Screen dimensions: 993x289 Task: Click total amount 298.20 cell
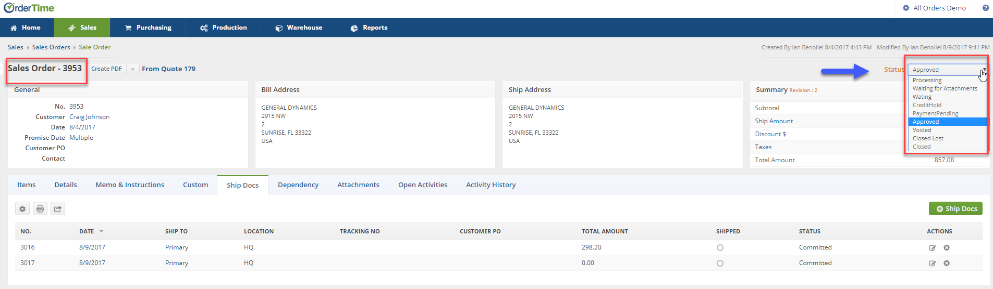click(592, 247)
